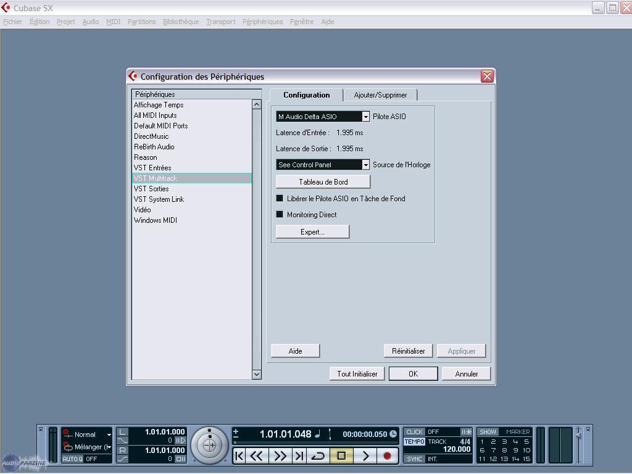Screen dimensions: 632x474
Task: Click the fast forward button
Action: point(280,456)
